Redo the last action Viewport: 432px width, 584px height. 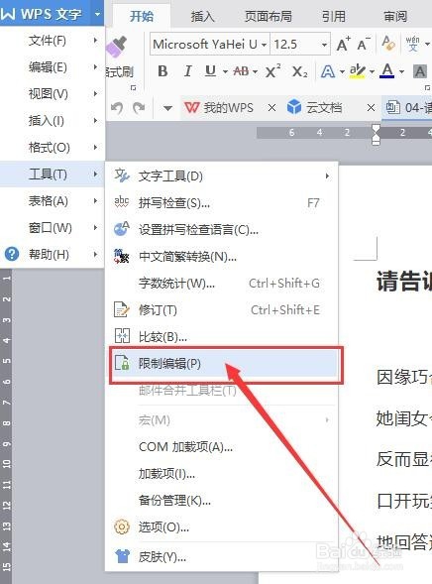[139, 108]
